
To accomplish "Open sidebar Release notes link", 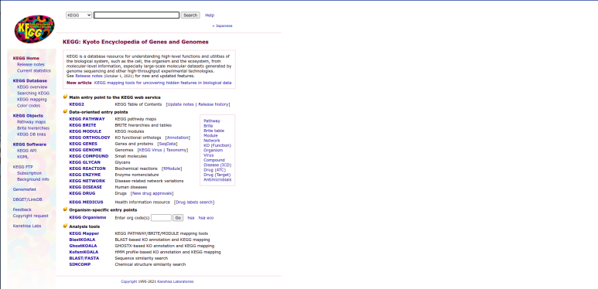I will 31,64.
